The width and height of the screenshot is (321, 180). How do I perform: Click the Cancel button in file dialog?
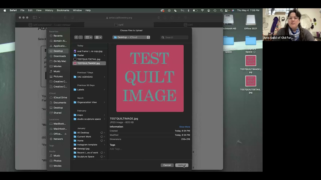click(x=167, y=165)
